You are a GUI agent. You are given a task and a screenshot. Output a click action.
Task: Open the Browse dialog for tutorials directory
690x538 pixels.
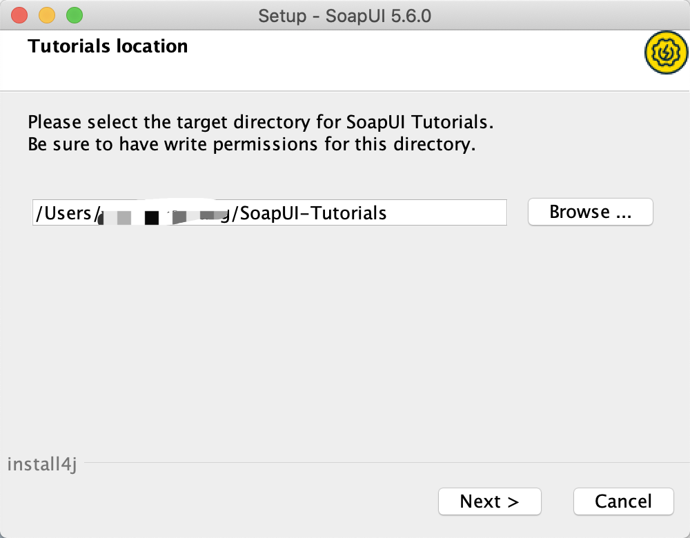(x=590, y=212)
